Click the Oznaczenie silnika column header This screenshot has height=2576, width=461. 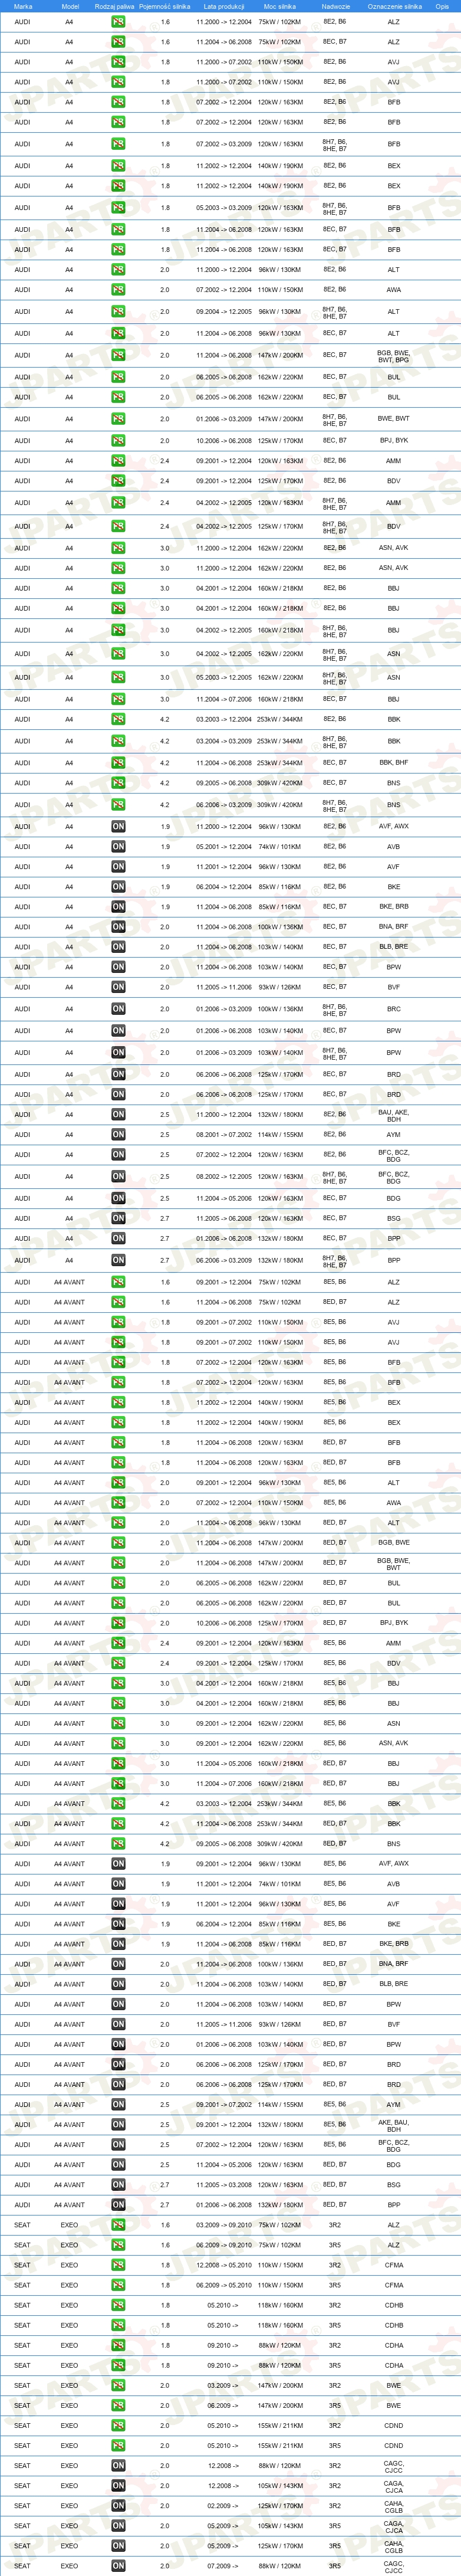pyautogui.click(x=394, y=6)
